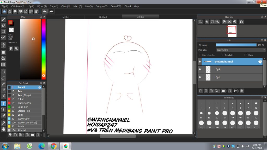Select the Lasso tool
The width and height of the screenshot is (267, 150).
click(x=3, y=78)
